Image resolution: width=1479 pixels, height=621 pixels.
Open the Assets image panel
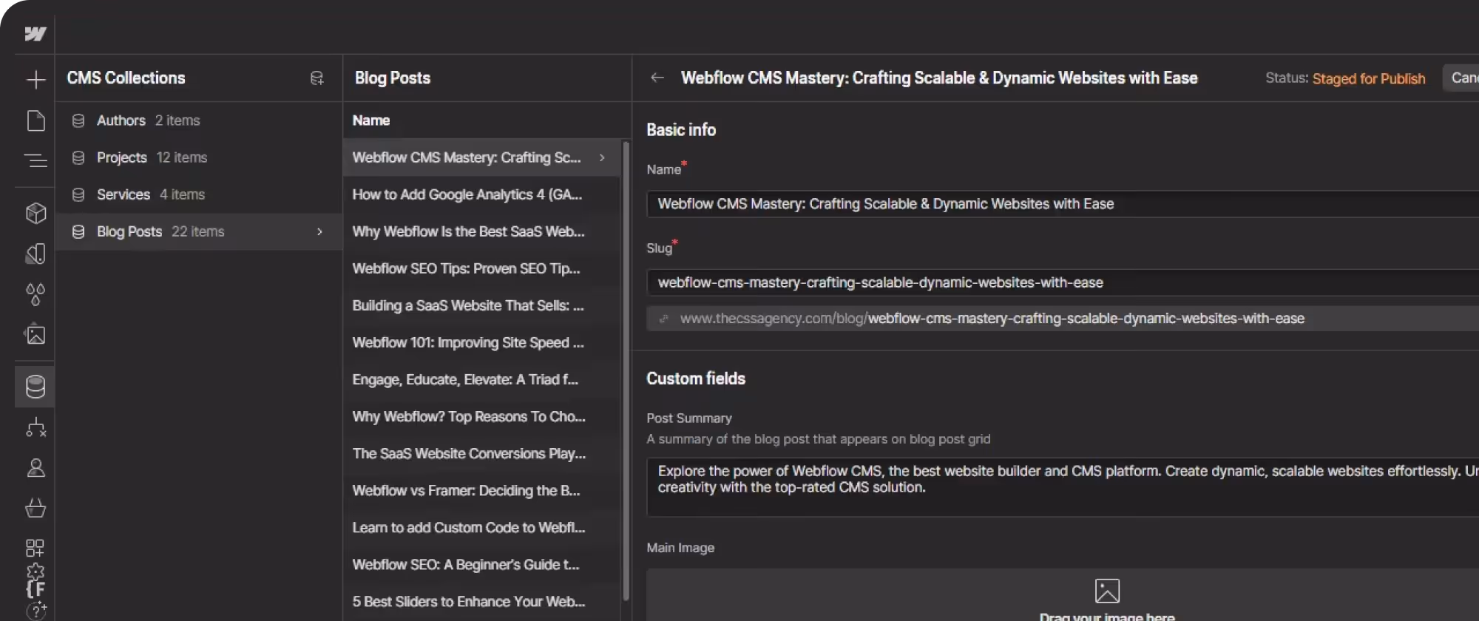(35, 335)
